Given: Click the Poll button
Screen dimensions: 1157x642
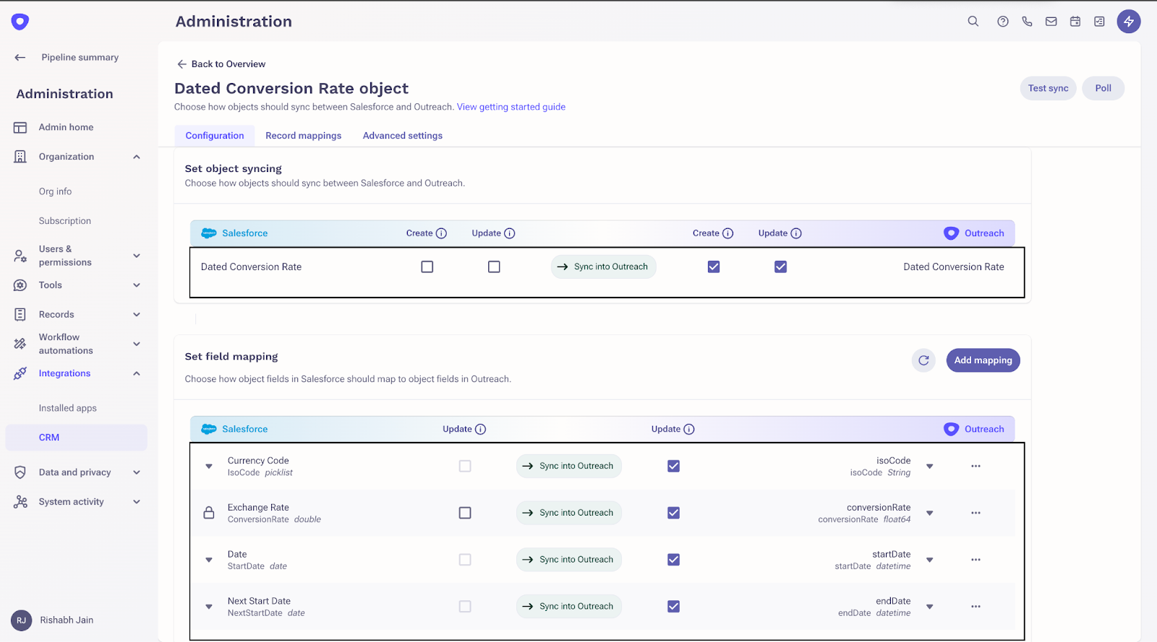Looking at the screenshot, I should tap(1103, 88).
